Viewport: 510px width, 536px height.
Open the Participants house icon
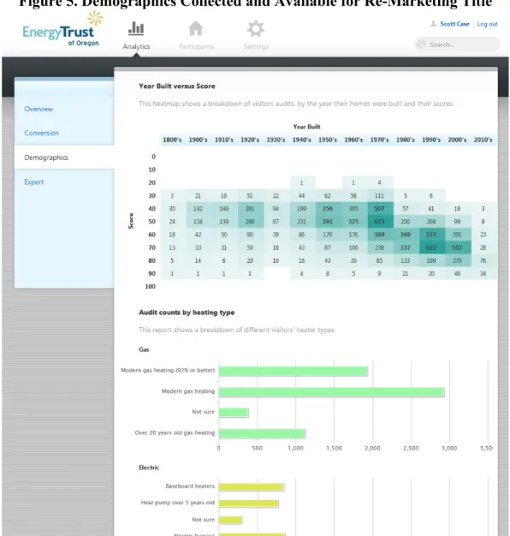196,29
